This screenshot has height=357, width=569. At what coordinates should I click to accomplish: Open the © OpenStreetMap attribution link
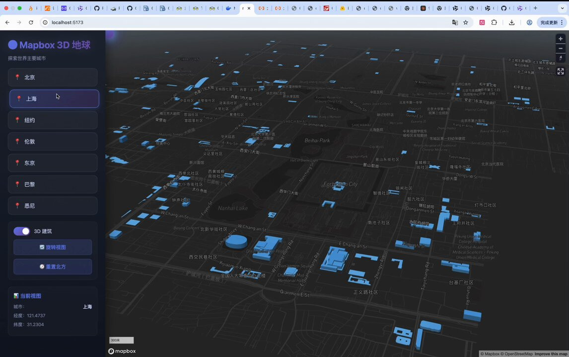517,354
